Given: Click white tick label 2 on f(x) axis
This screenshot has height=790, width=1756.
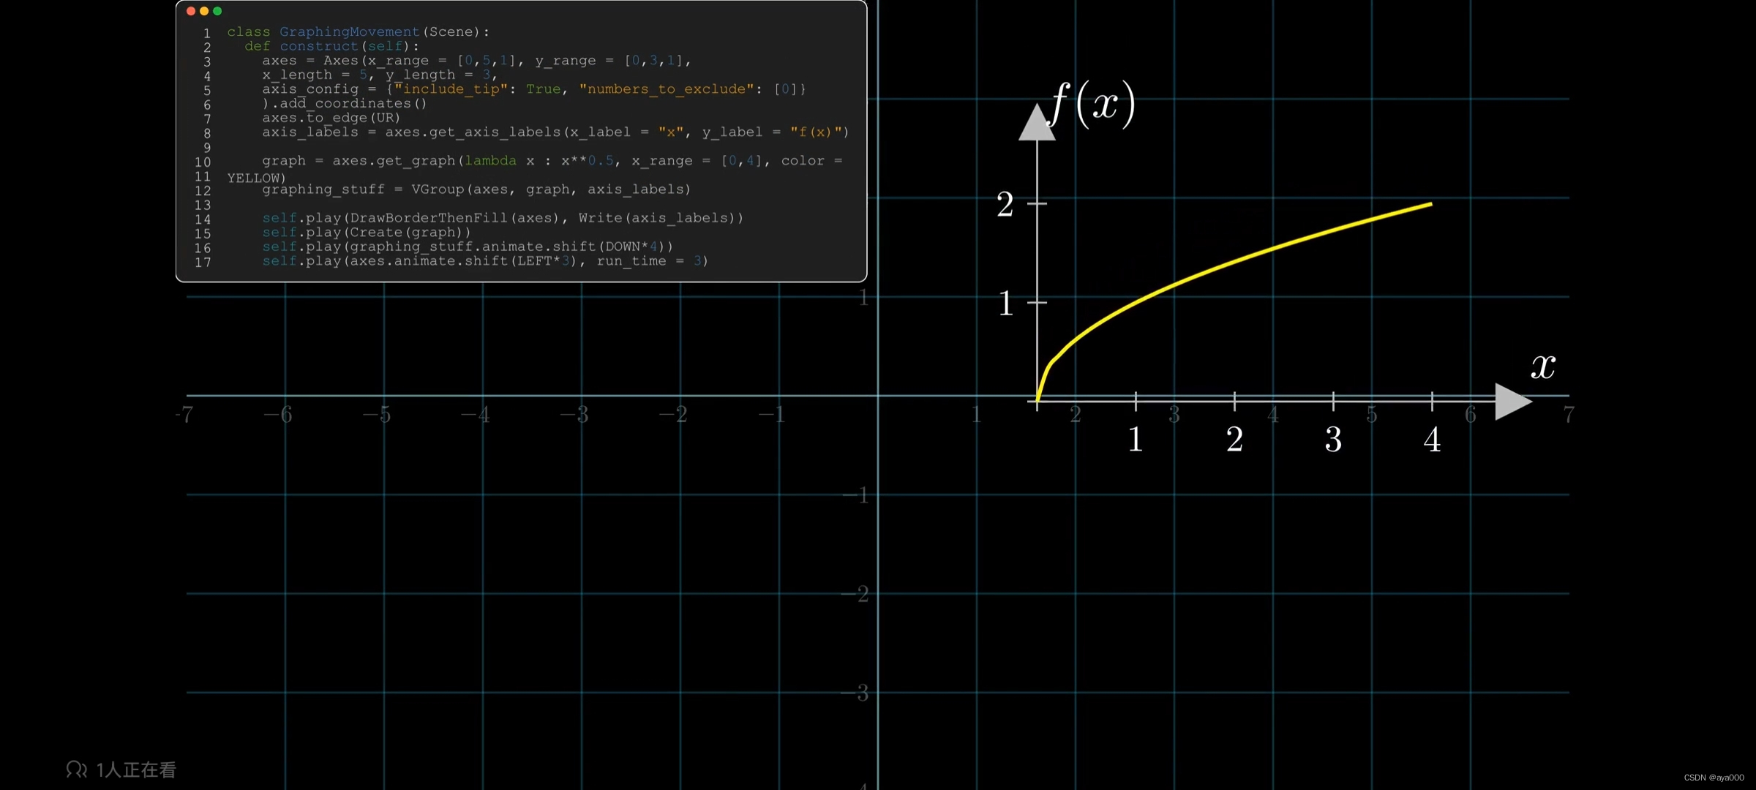Looking at the screenshot, I should pos(1005,204).
